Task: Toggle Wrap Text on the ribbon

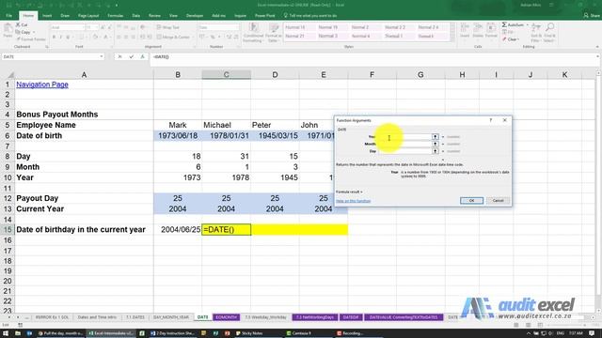Action: tap(167, 27)
